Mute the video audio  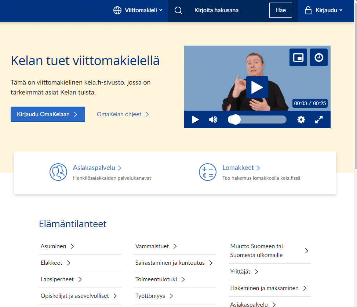point(213,119)
